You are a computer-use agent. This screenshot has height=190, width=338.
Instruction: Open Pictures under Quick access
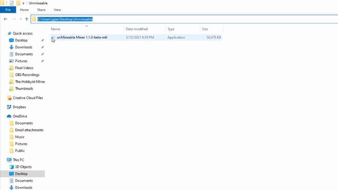[21, 61]
